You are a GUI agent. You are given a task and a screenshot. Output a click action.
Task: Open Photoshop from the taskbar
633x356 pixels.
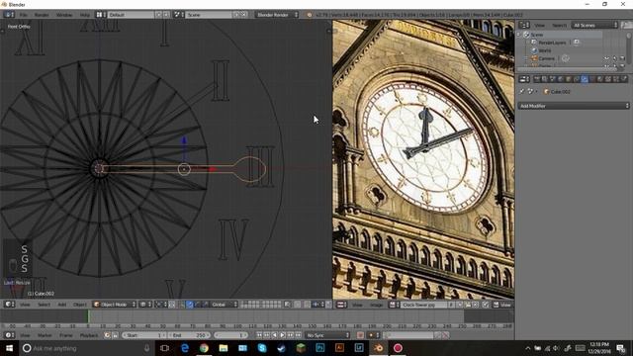pos(320,348)
